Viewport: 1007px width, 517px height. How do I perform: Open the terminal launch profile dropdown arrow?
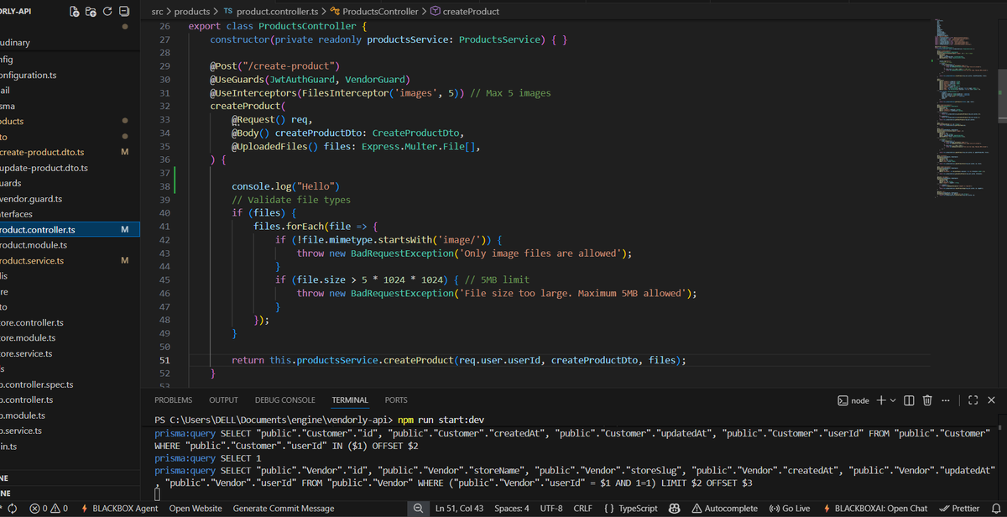click(893, 400)
